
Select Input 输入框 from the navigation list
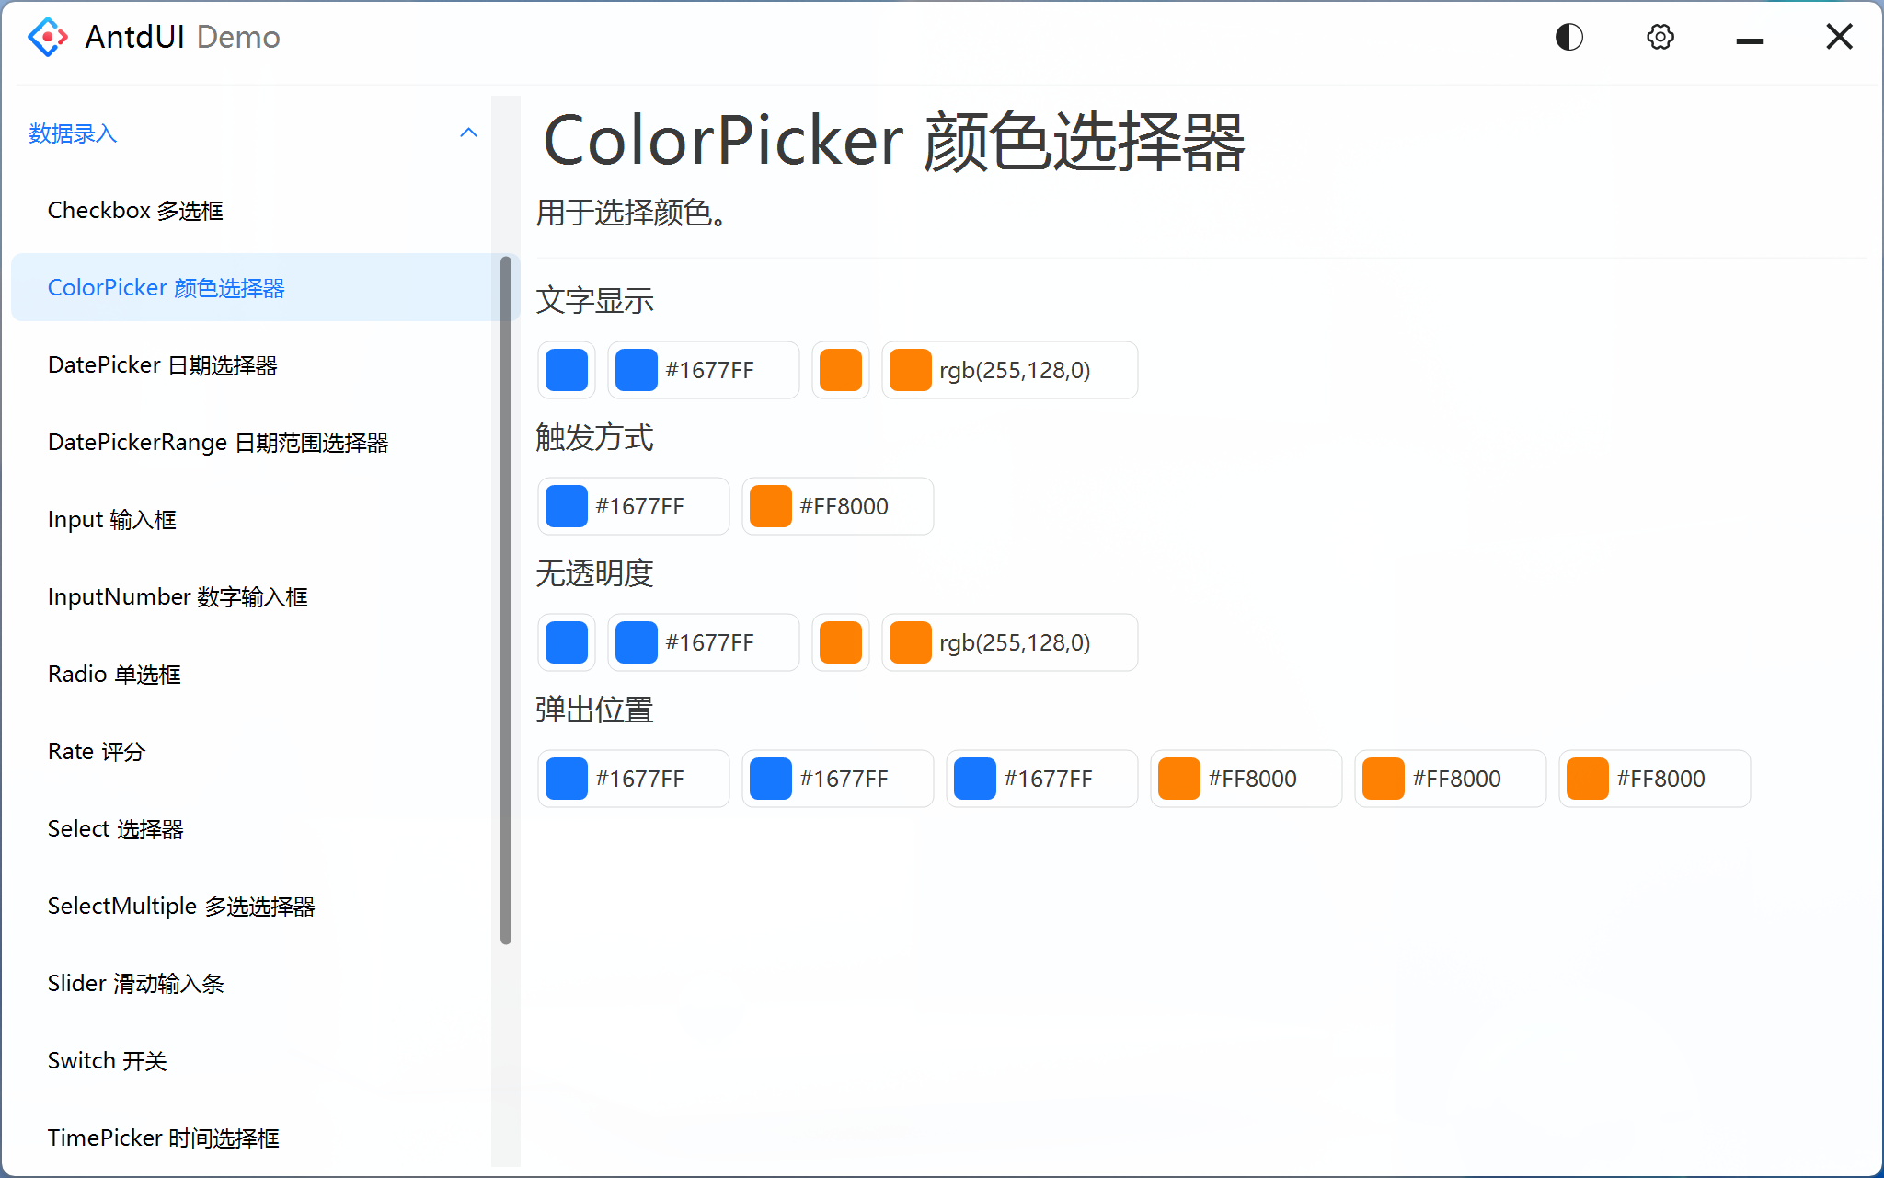111,519
